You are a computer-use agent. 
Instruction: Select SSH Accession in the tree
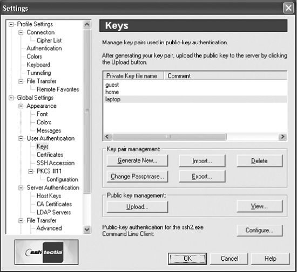[56, 163]
